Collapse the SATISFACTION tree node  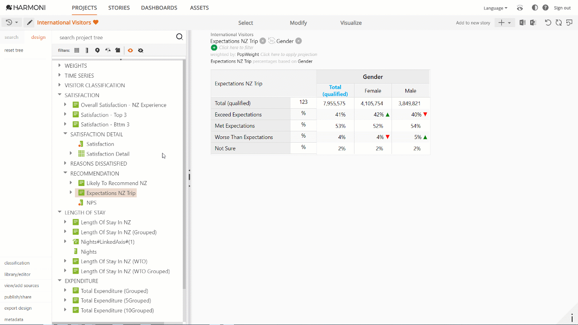60,95
